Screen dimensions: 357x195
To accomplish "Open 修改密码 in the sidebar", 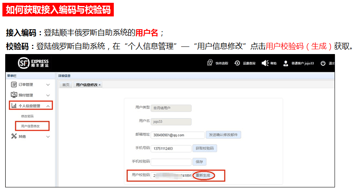I will point(27,116).
